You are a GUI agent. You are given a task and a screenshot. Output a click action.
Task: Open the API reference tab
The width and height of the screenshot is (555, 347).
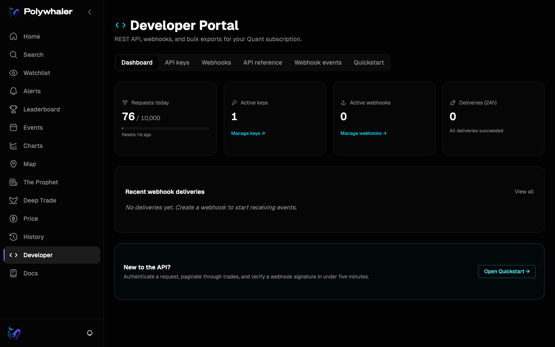click(263, 62)
